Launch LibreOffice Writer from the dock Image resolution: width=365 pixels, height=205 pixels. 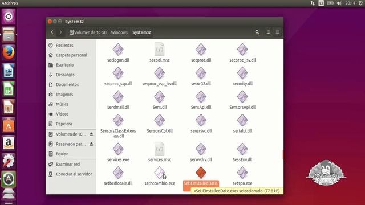point(9,71)
